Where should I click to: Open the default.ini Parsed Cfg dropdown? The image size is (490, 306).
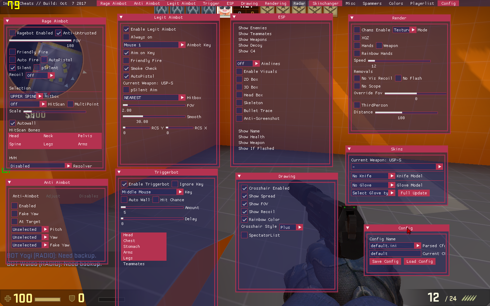pos(395,245)
